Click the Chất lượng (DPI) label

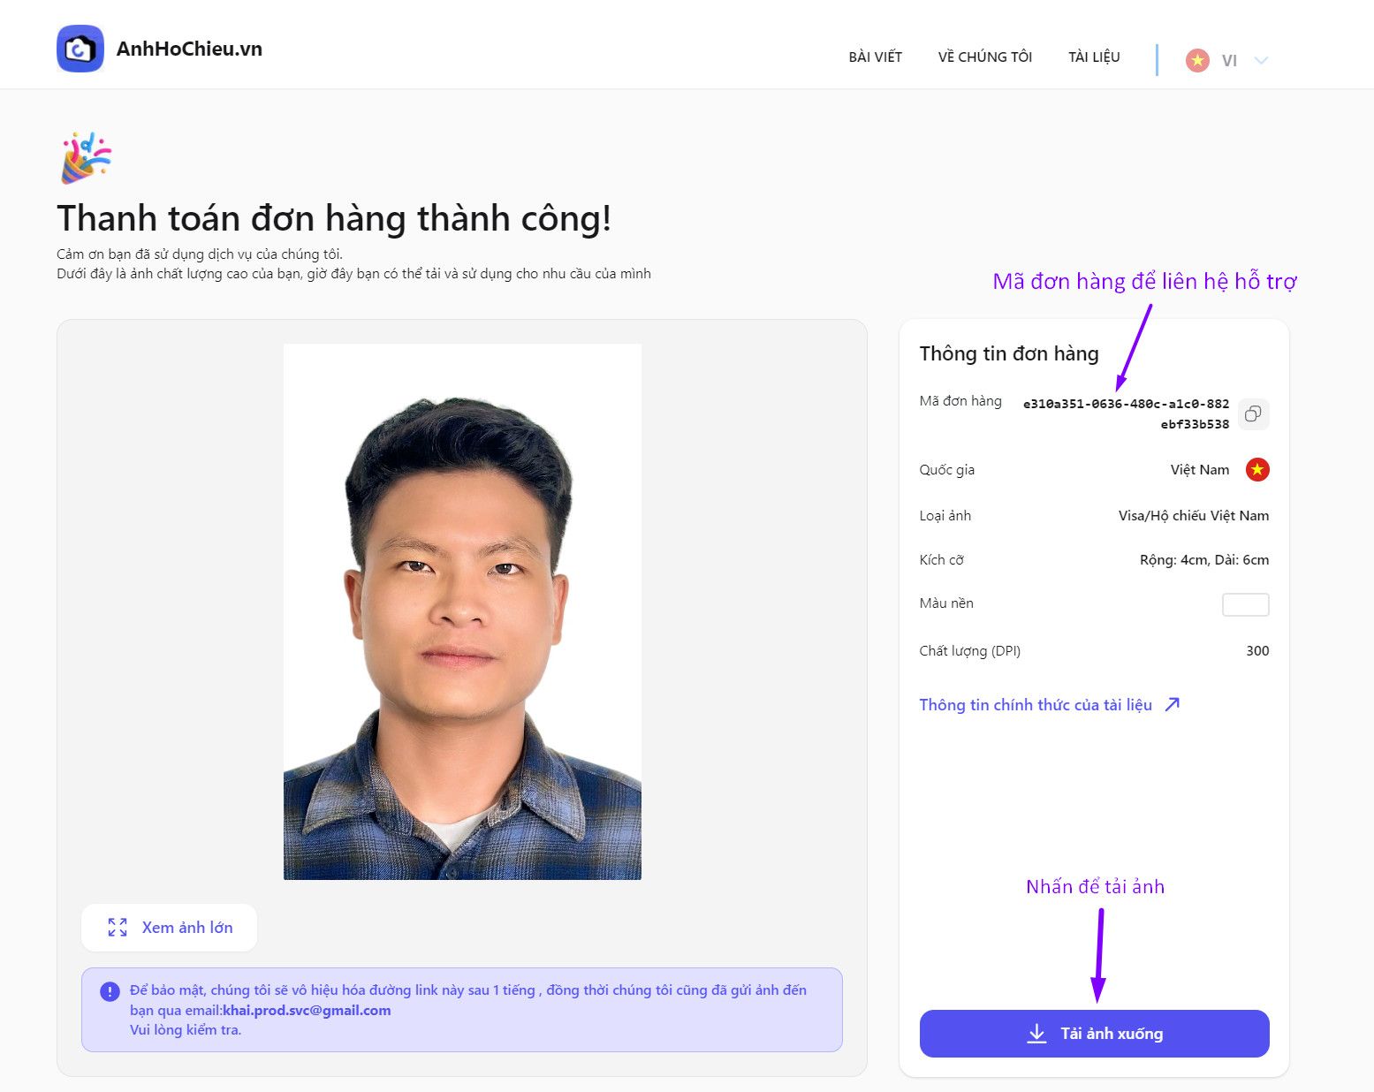tap(969, 651)
